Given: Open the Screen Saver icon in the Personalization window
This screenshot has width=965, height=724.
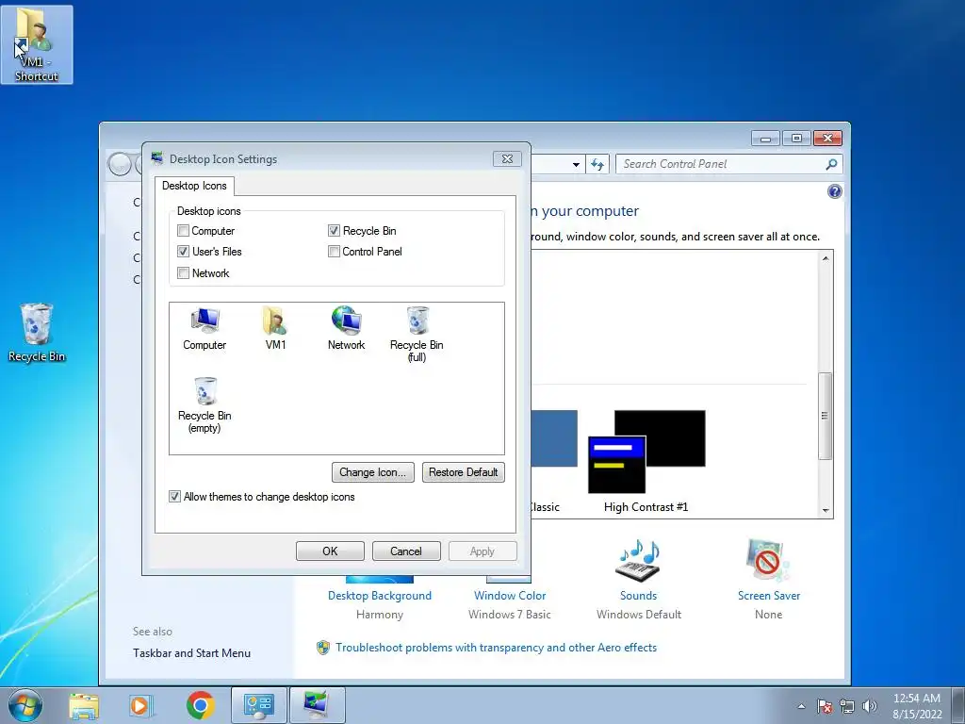Looking at the screenshot, I should [x=767, y=561].
